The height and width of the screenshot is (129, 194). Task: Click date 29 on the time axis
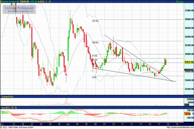[x=50, y=124]
